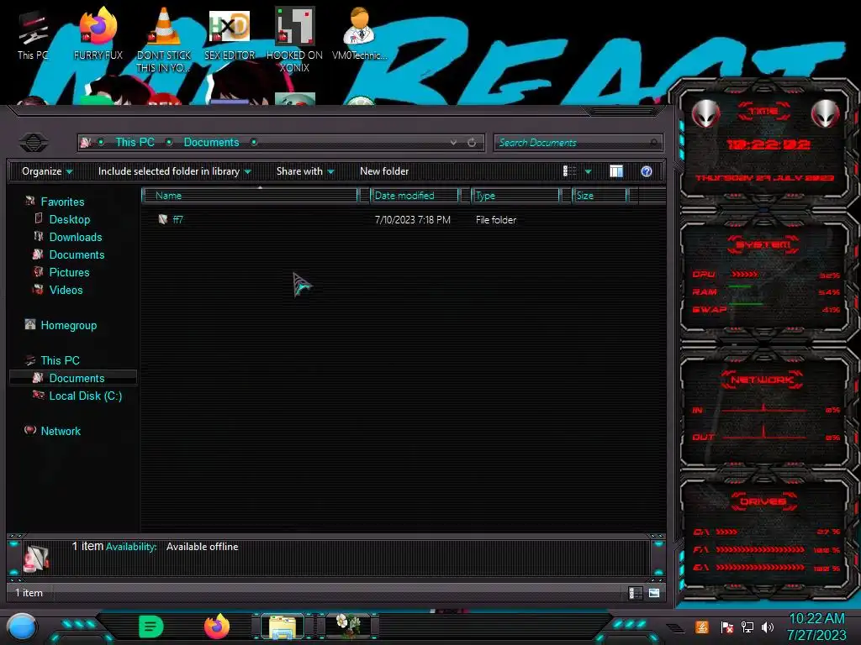Click the left alien head in Time widget

click(705, 114)
